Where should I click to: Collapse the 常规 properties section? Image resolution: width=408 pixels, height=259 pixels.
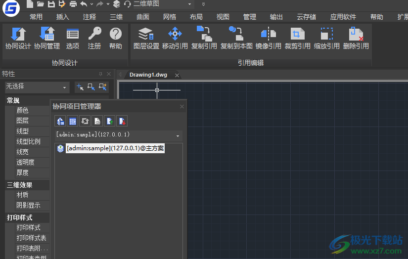tap(13, 100)
